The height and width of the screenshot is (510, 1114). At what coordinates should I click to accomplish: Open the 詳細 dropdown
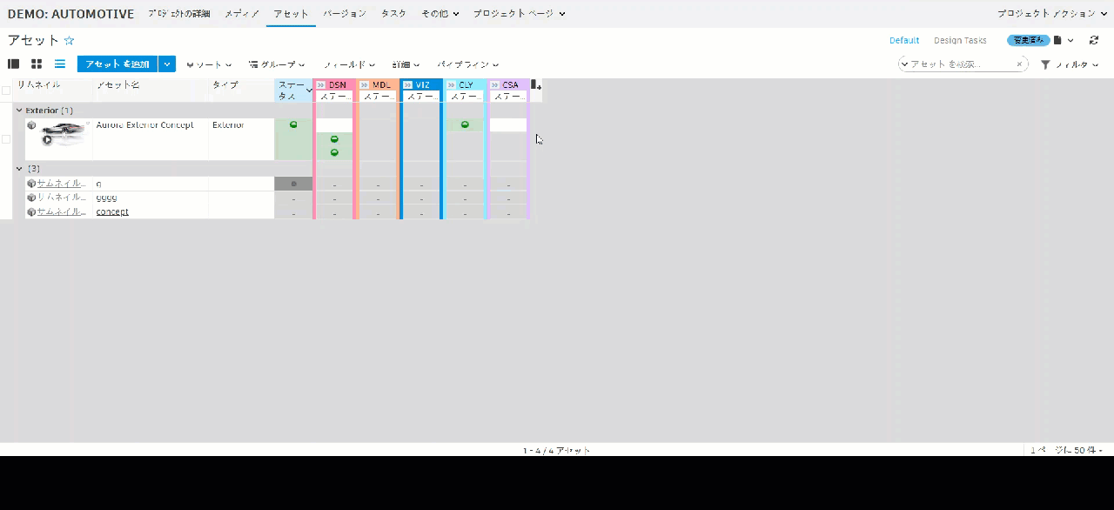pos(406,64)
